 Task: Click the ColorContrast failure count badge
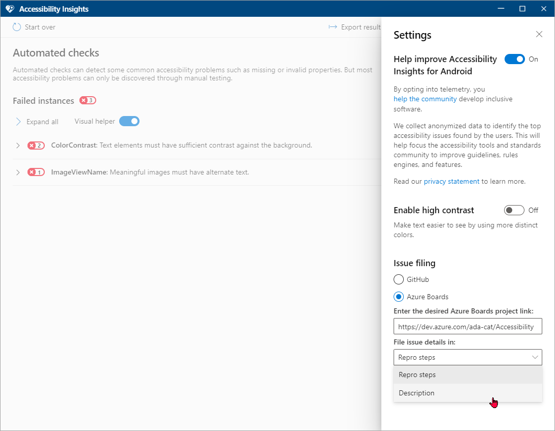pos(36,146)
